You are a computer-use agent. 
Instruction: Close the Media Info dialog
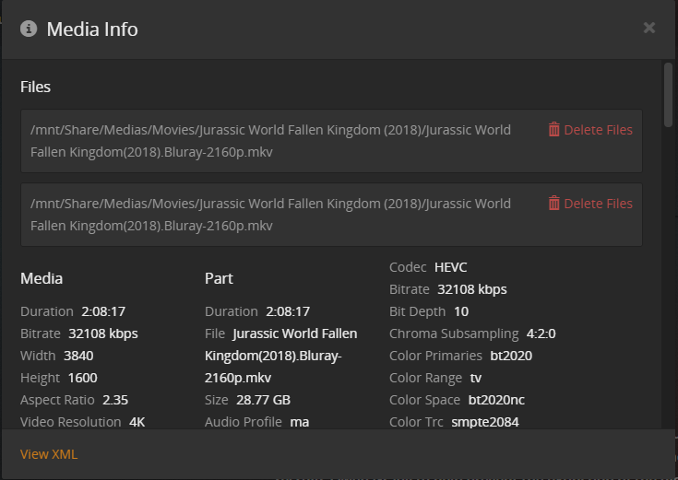[649, 28]
